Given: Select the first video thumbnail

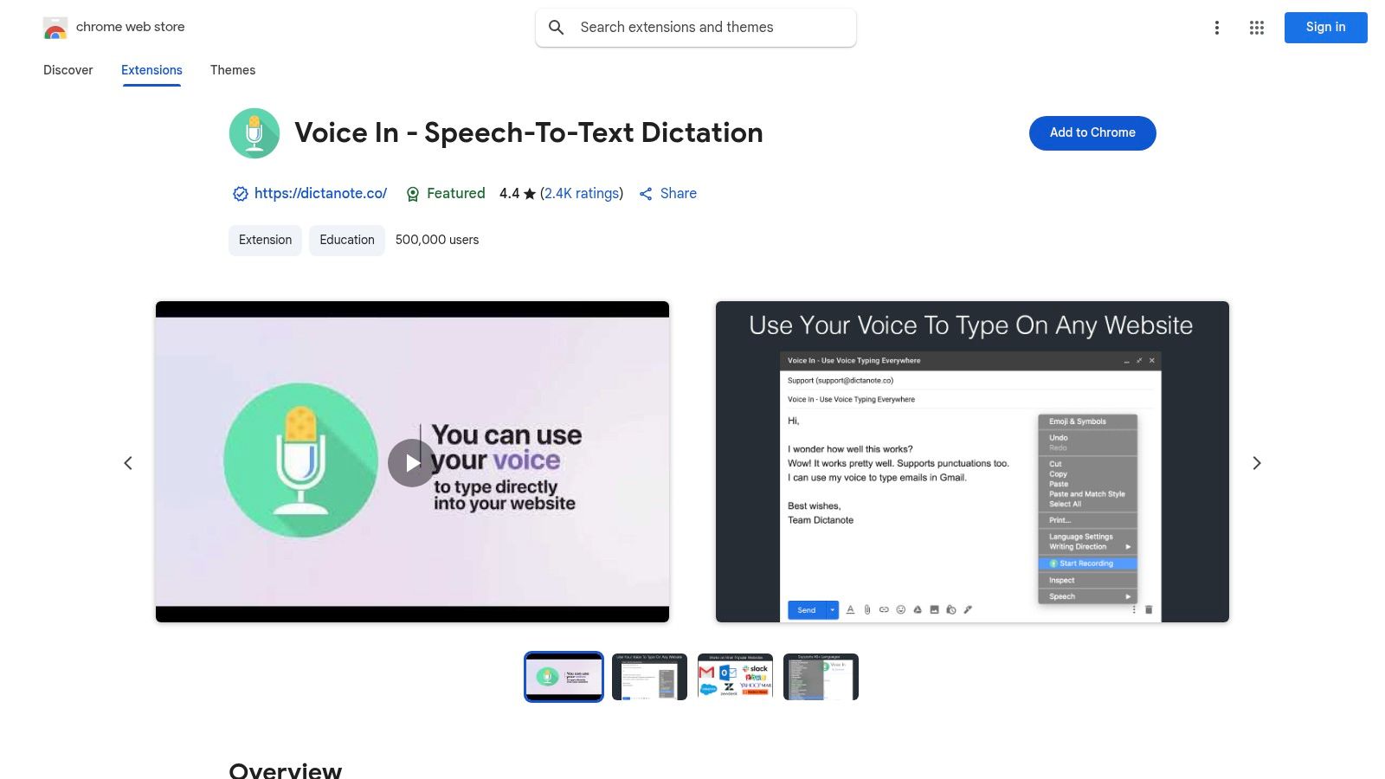Looking at the screenshot, I should 564,677.
